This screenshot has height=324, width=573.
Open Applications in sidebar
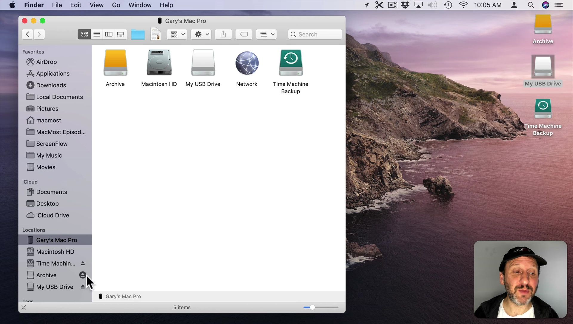[55, 74]
